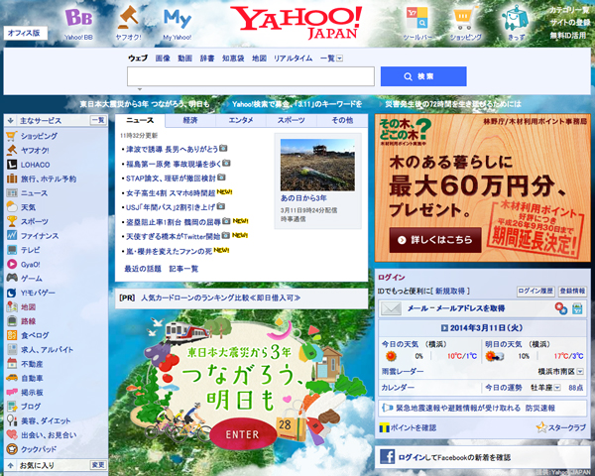Screen dimensions: 595x476
Task: Collapse the 主なサービス section arrow
Action: pyautogui.click(x=10, y=121)
